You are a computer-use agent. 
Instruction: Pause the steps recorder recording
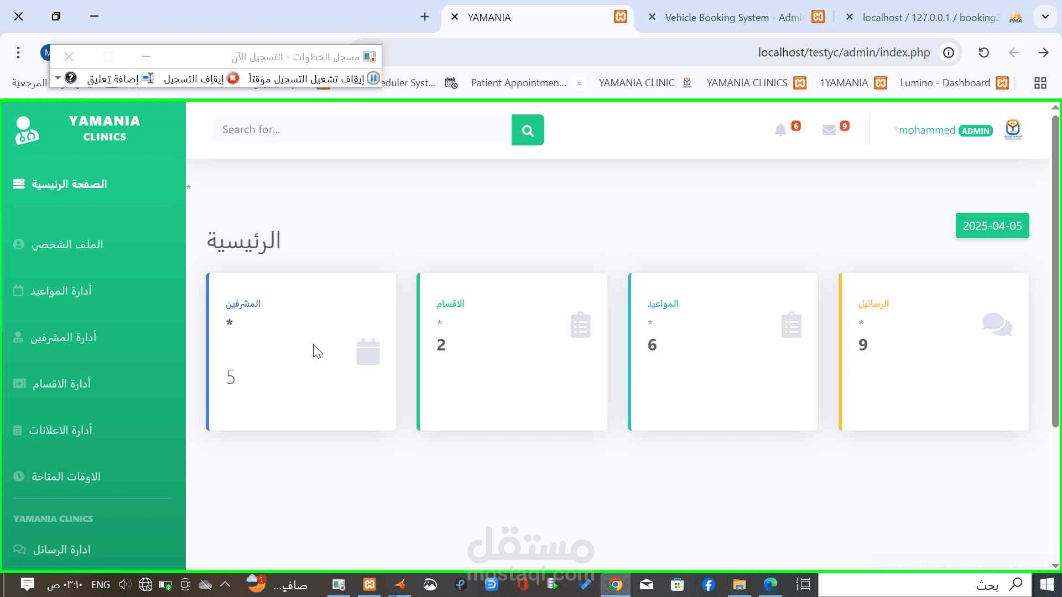[x=373, y=78]
